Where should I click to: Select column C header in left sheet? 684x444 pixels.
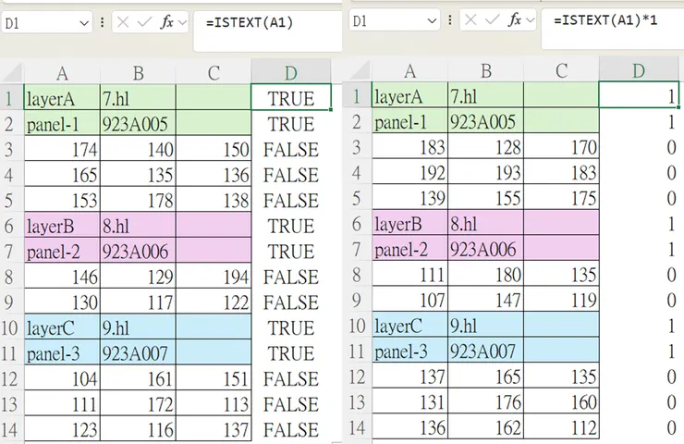[214, 73]
